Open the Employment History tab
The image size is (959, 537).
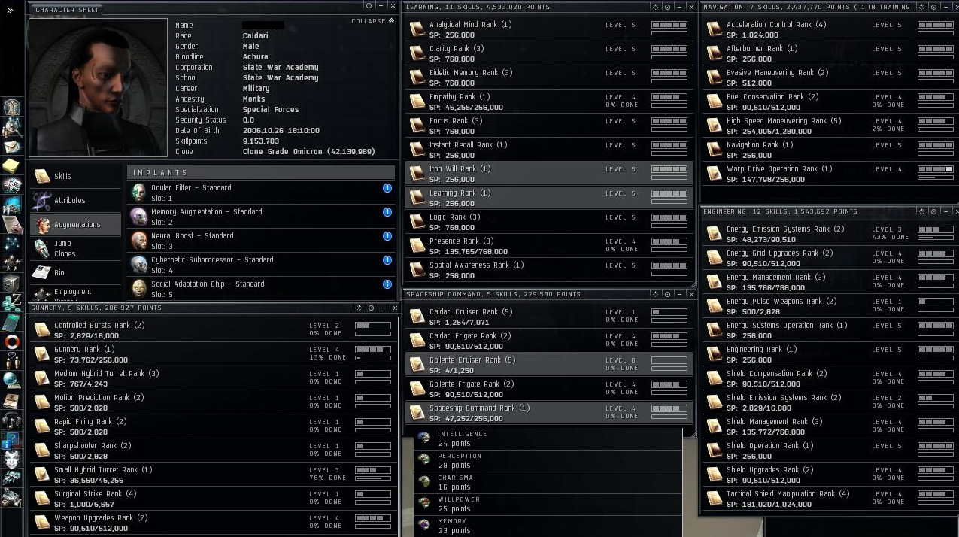75,293
